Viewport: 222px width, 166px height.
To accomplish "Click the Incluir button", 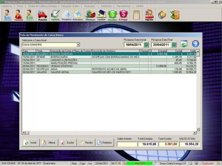I will point(31,143).
